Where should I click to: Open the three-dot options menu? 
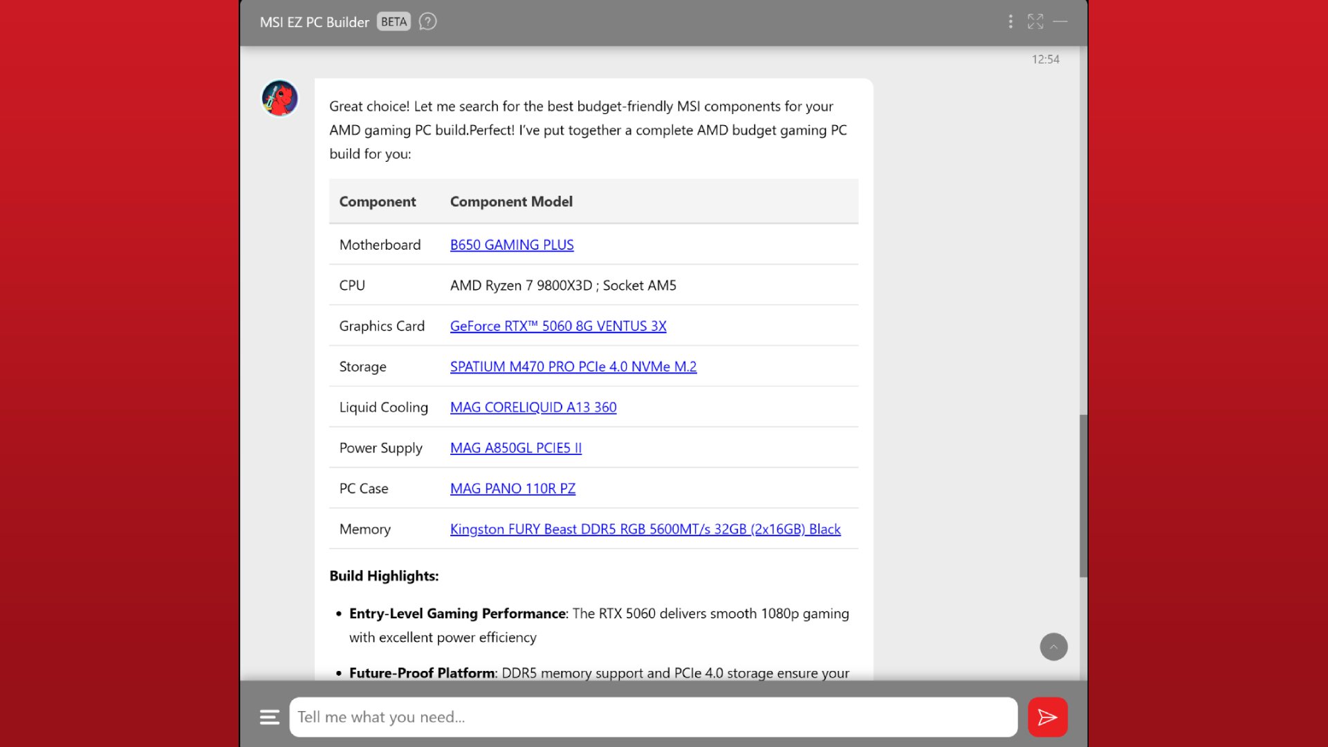click(1011, 22)
